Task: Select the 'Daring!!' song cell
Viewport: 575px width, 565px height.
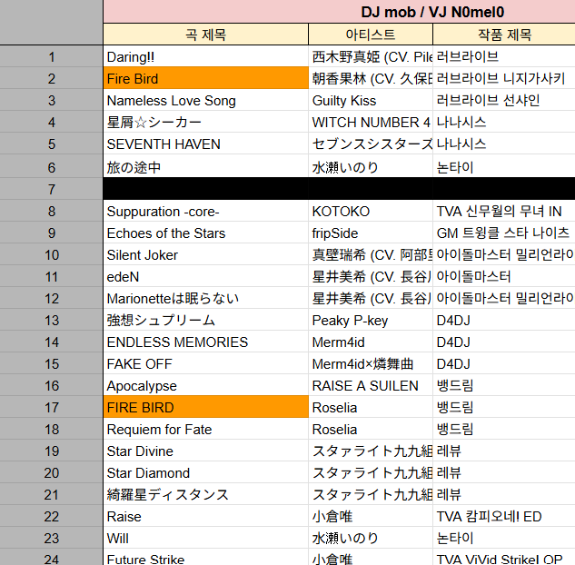Action: (205, 57)
